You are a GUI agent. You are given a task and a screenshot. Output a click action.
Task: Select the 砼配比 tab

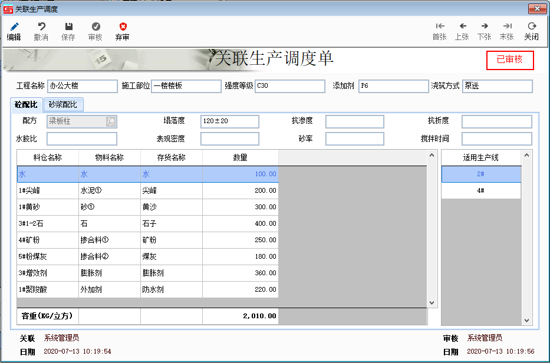(x=27, y=105)
